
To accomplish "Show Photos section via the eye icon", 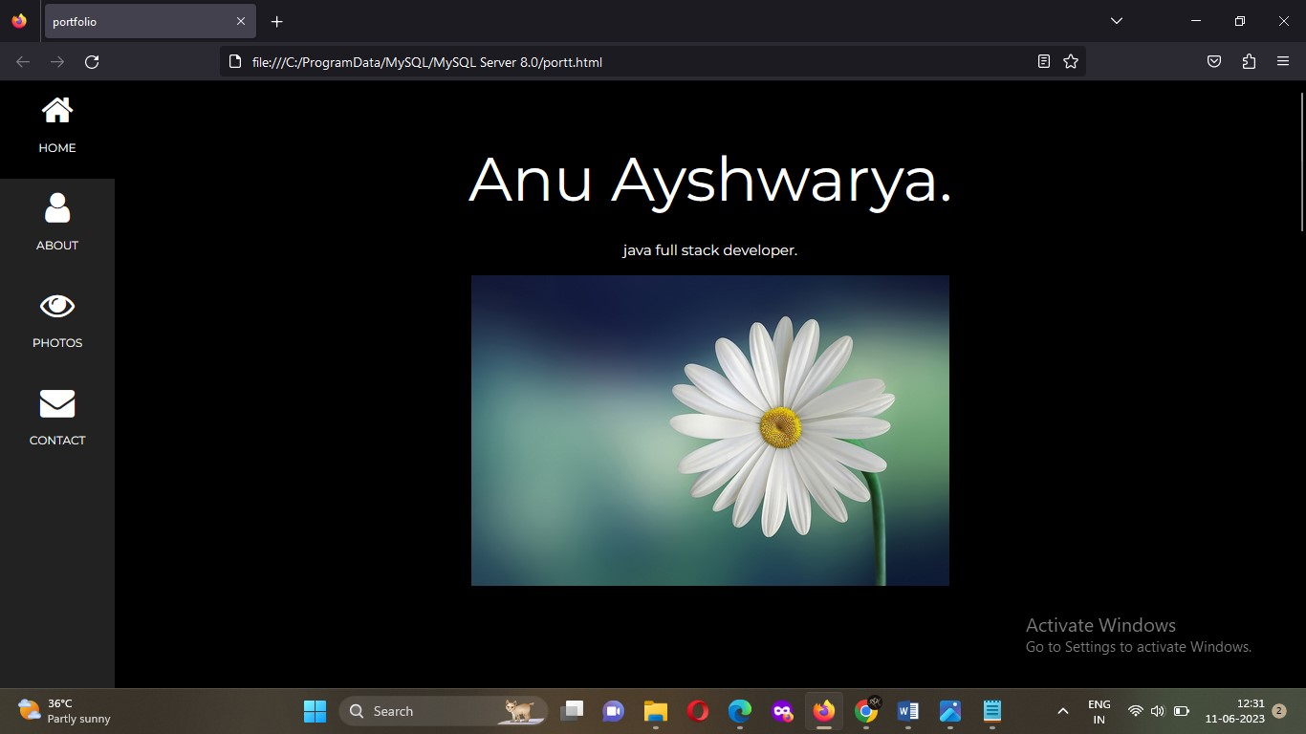I will point(56,305).
